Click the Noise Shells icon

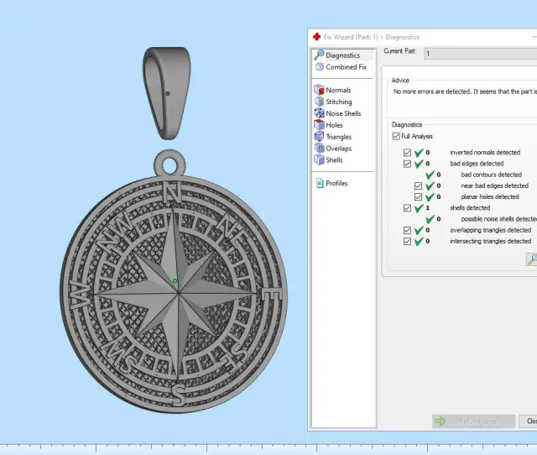319,113
